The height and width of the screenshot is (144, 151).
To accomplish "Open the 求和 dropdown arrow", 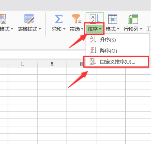I will tap(64, 29).
